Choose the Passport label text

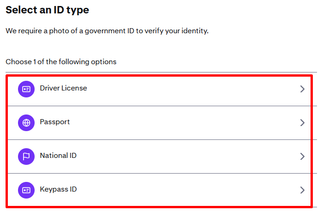pos(55,122)
